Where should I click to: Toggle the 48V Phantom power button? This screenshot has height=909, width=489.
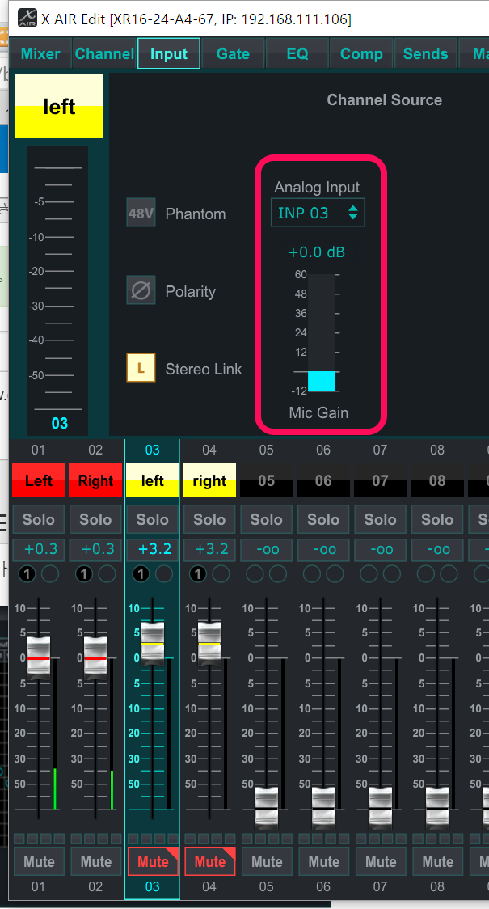click(141, 213)
